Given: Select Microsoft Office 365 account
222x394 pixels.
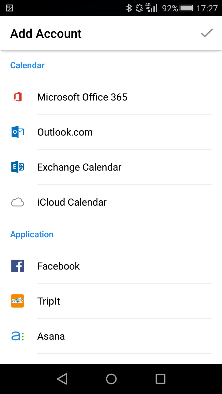Looking at the screenshot, I should point(82,97).
